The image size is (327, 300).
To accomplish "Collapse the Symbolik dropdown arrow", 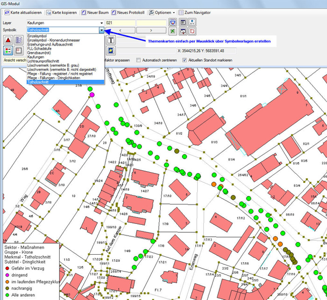I will coord(101,30).
